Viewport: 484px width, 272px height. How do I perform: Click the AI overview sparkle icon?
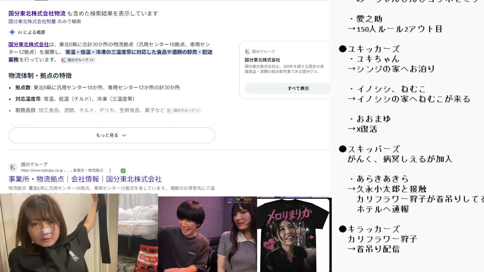tap(12, 32)
